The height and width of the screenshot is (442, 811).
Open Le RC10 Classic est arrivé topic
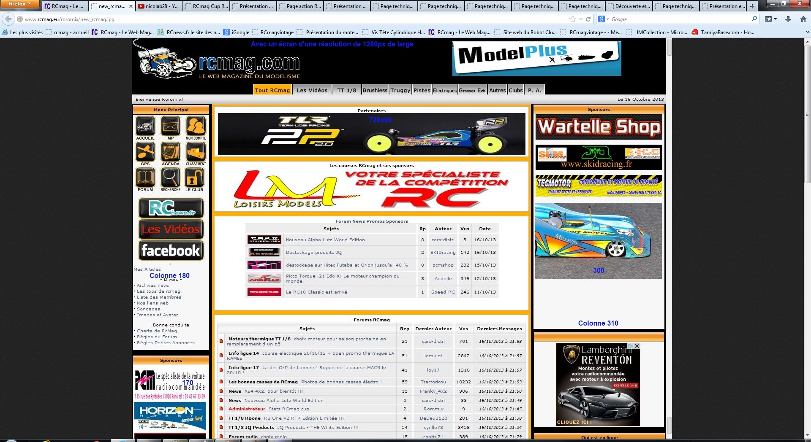[x=316, y=292]
